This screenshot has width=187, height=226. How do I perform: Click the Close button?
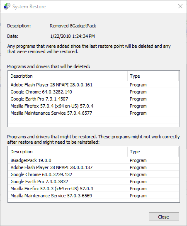[164, 216]
